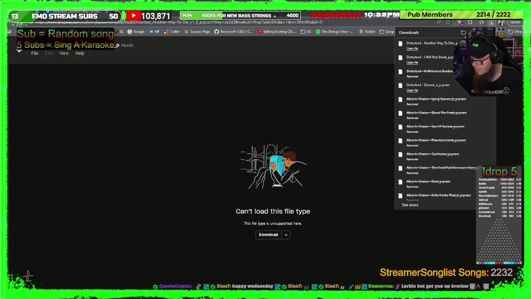The height and width of the screenshot is (299, 531).
Task: Select Alice In Chains - Bleed The Freak entry
Action: pyautogui.click(x=436, y=113)
